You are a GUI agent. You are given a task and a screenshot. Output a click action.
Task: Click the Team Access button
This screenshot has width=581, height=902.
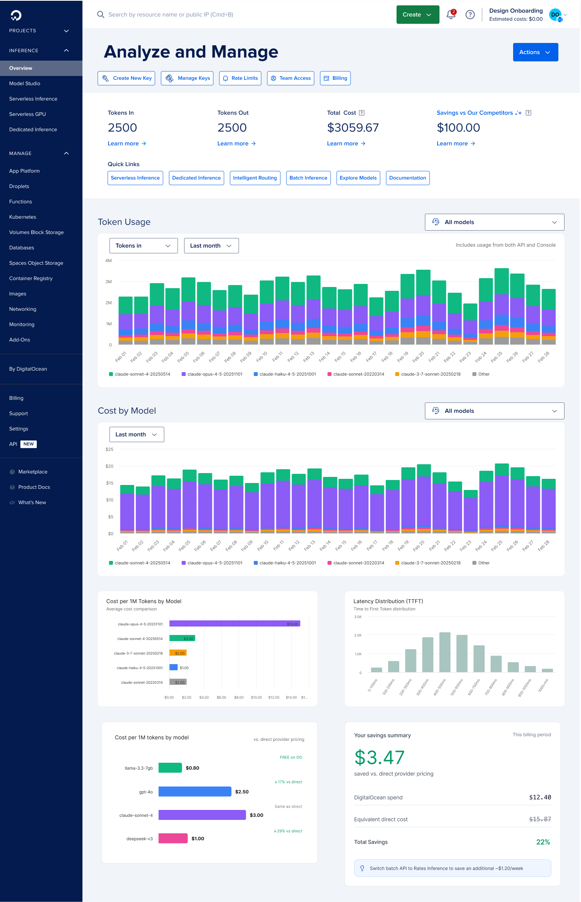click(291, 78)
